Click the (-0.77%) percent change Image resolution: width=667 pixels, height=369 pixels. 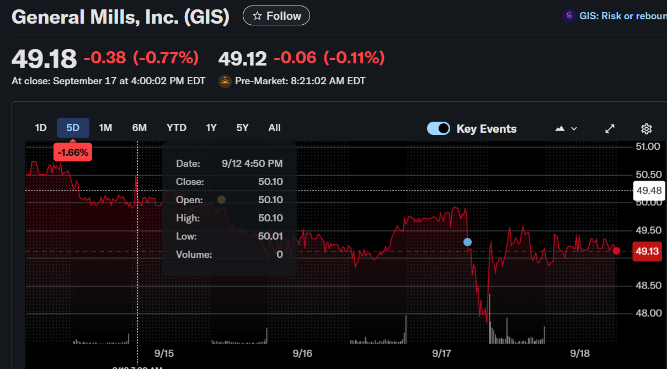tap(166, 57)
